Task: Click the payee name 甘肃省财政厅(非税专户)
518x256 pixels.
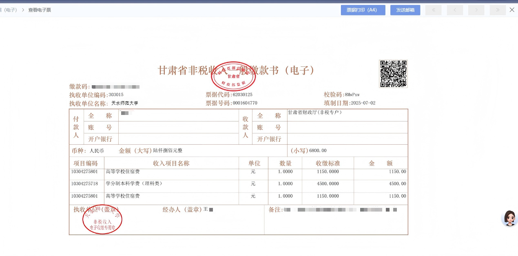Action: click(314, 112)
